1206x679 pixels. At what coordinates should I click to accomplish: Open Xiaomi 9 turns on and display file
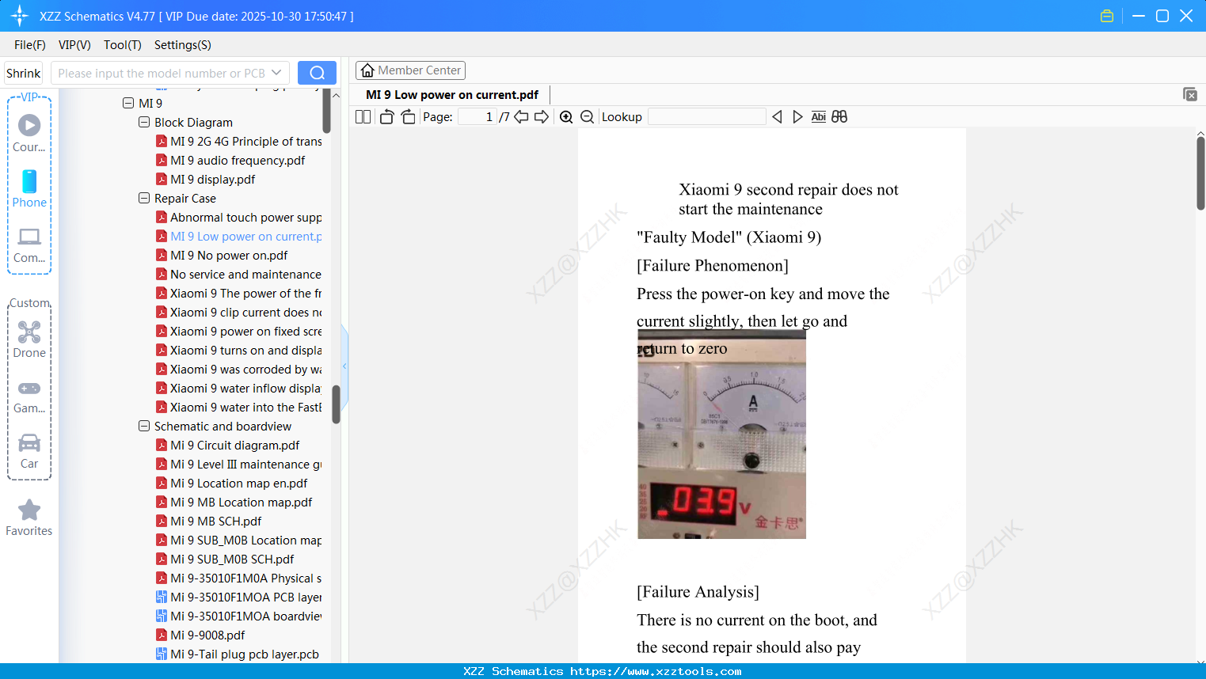click(239, 350)
